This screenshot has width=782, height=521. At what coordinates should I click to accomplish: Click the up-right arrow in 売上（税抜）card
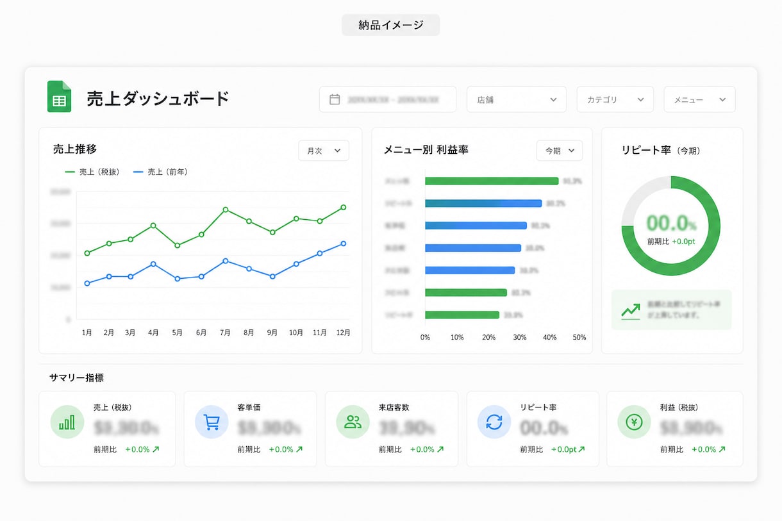pos(156,449)
